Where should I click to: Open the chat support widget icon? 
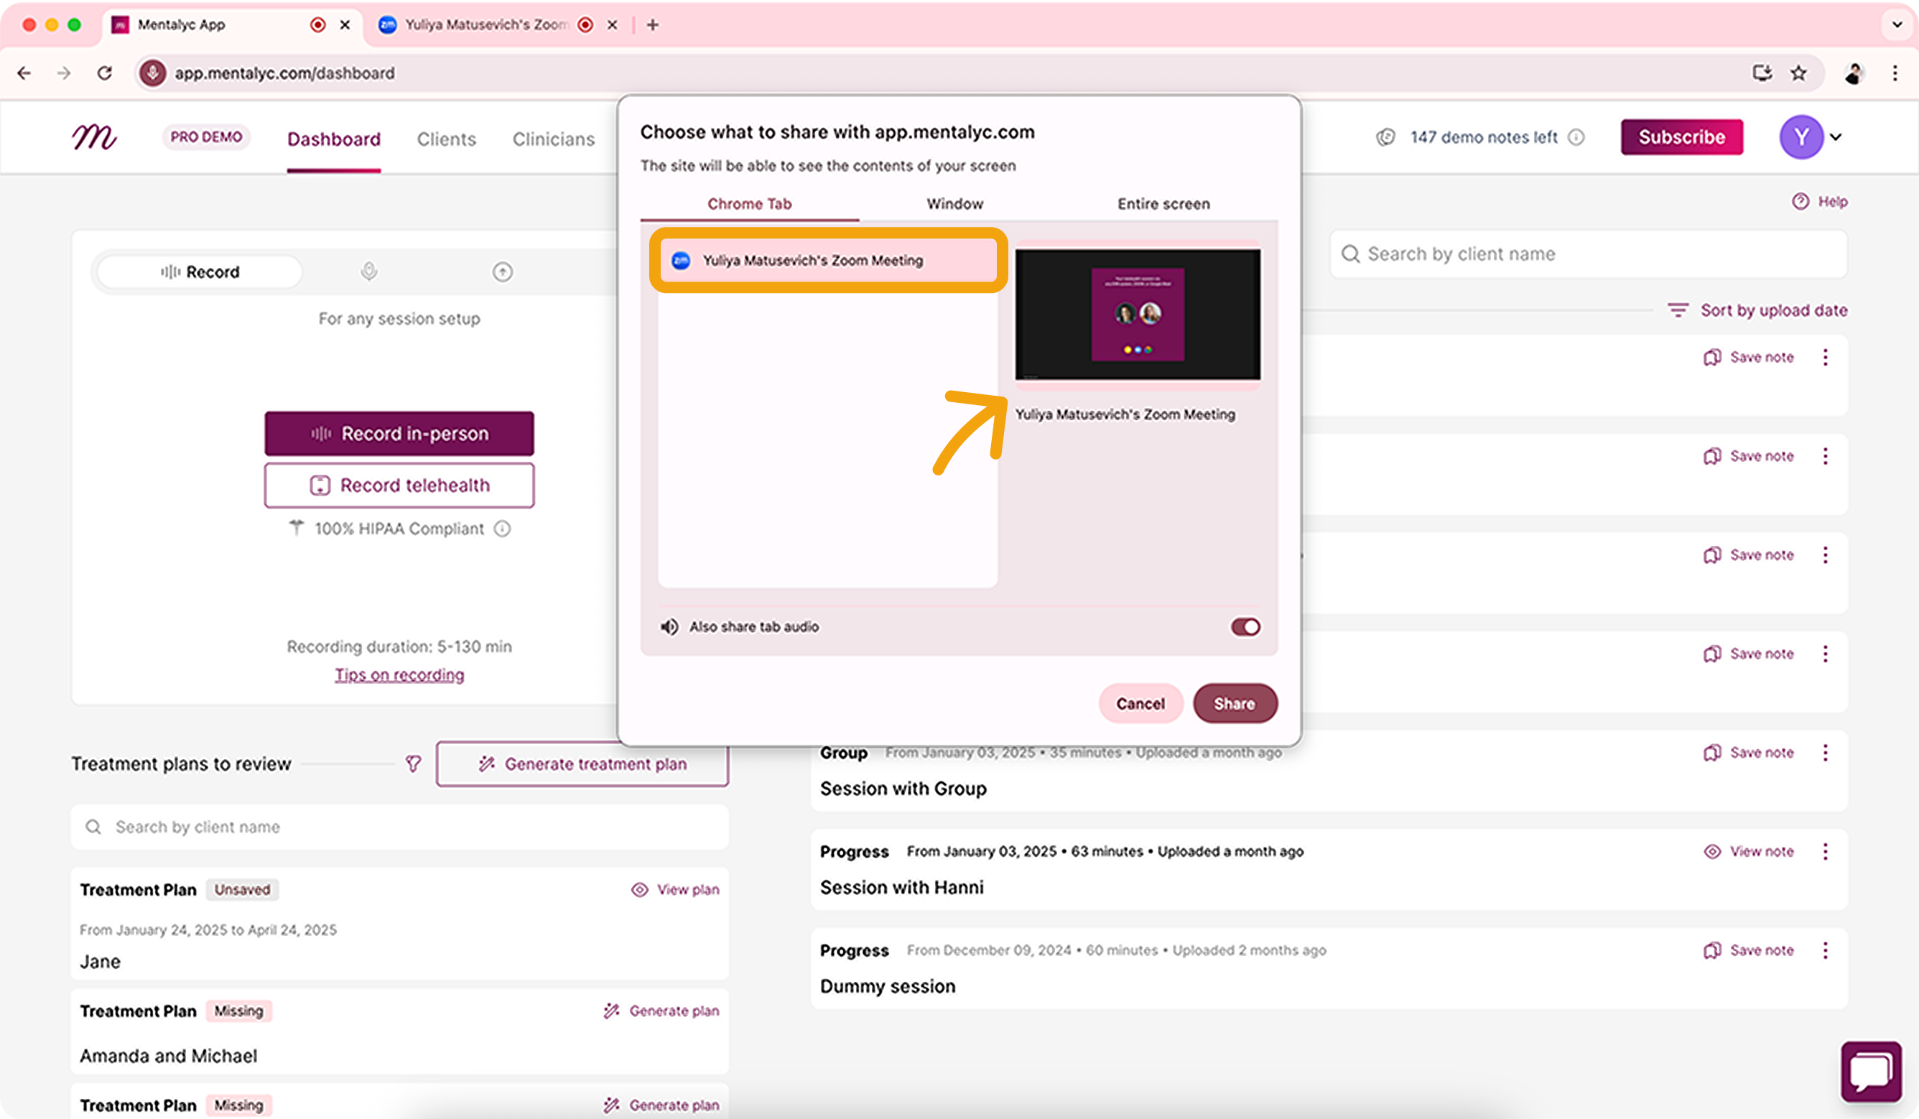click(x=1870, y=1072)
